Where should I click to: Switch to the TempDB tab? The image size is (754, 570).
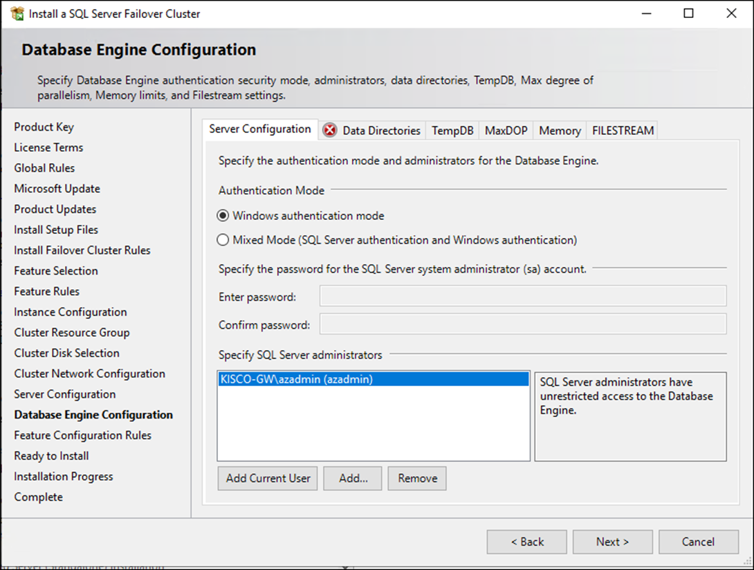(452, 130)
